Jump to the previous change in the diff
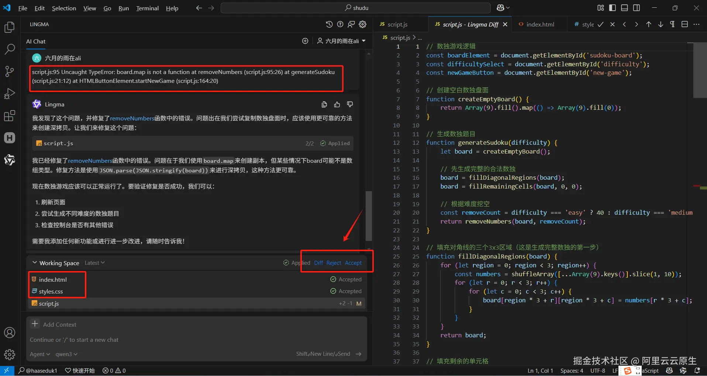707x376 pixels. [x=648, y=24]
